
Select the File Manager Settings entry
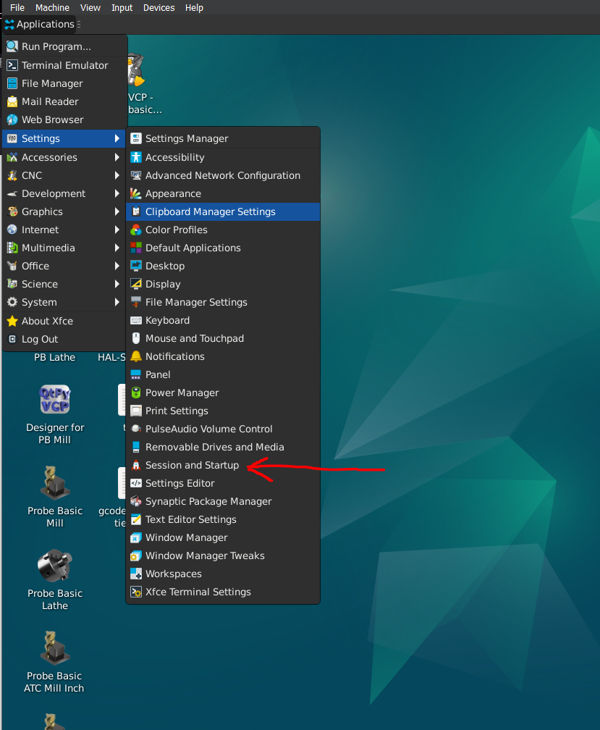[x=223, y=302]
